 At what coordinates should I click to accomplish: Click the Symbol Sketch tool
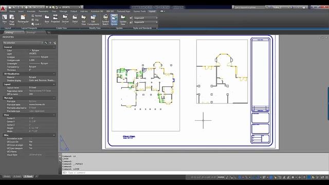[105, 20]
